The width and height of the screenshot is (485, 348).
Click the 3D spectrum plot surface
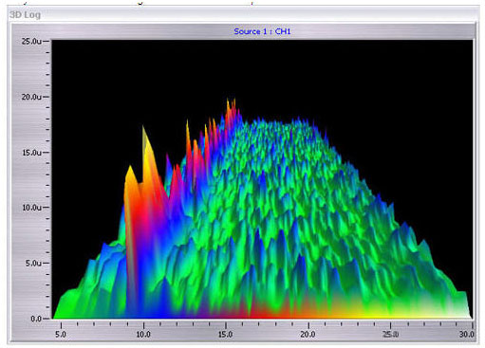(262, 179)
